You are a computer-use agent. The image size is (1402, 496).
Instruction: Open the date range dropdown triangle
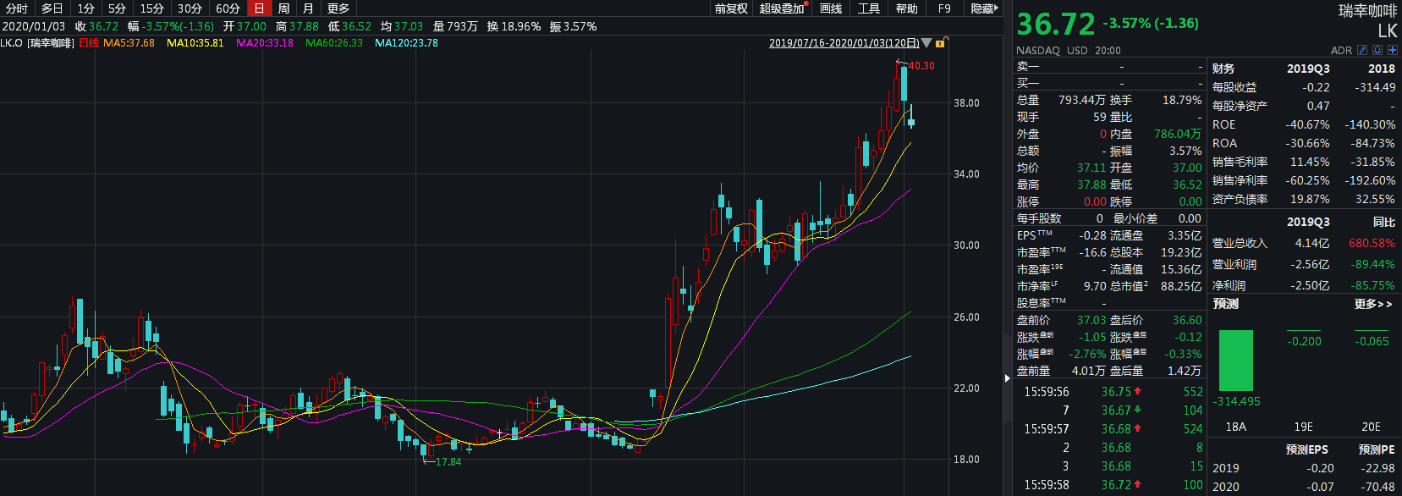coord(926,43)
